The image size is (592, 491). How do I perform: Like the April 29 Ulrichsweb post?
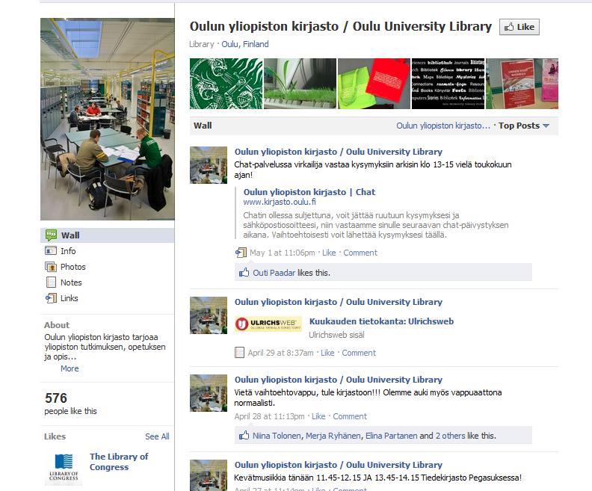tap(327, 353)
